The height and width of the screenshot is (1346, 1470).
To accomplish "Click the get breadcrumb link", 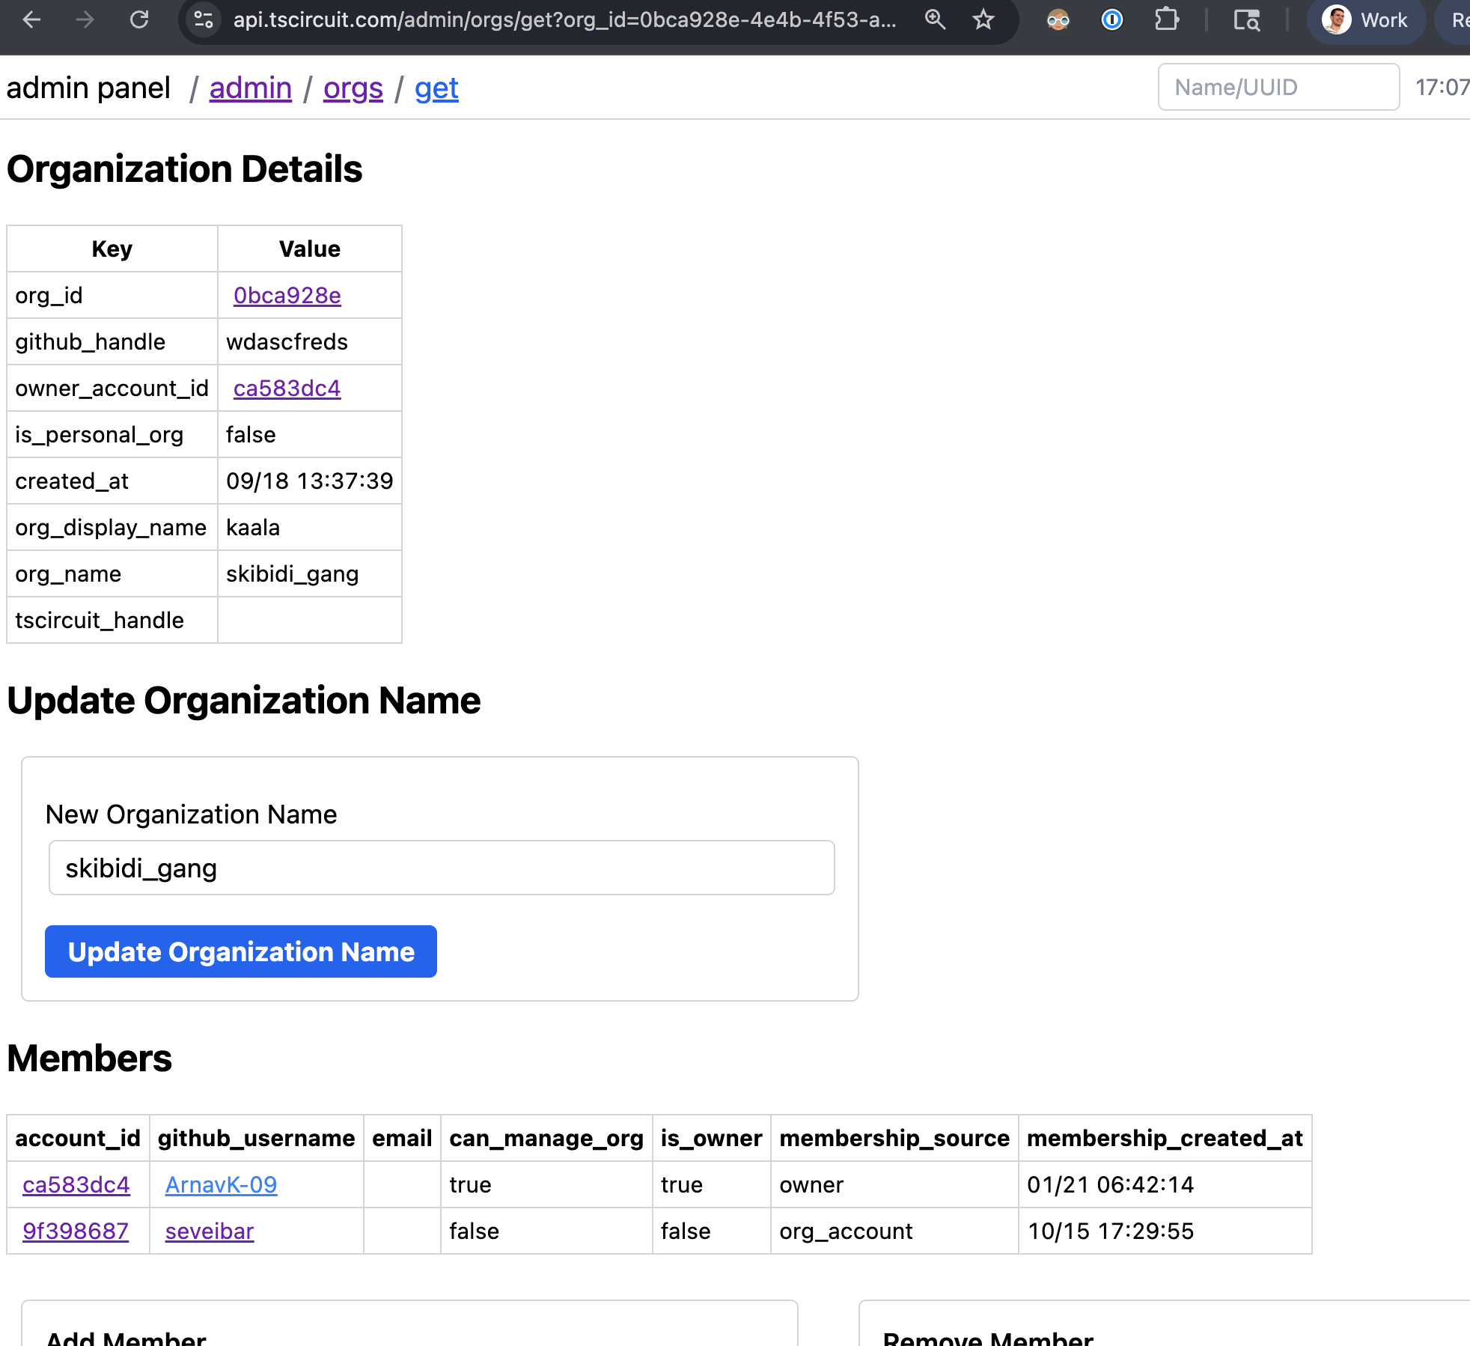I will pos(436,88).
